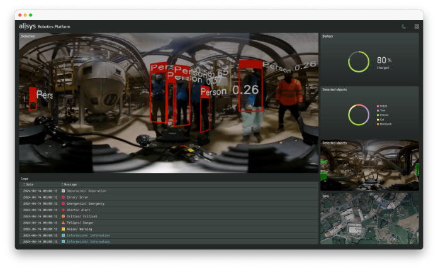
Task: Toggle the Backpack legend item
Action: pos(386,124)
